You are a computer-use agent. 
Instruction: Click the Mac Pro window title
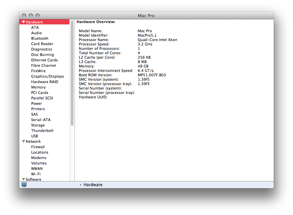tap(146, 16)
